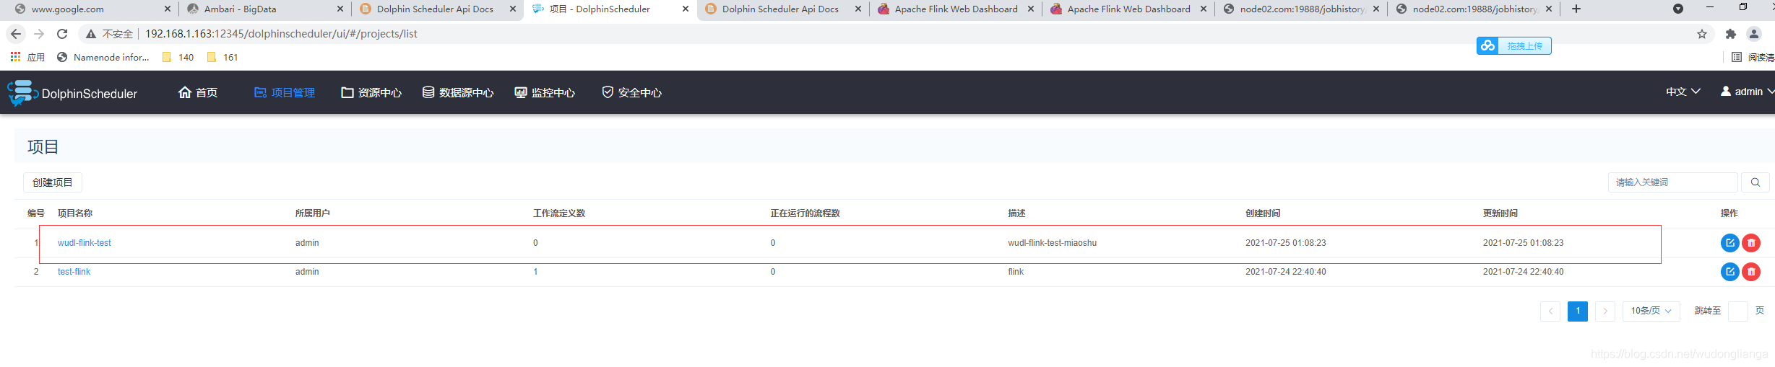Open 资源中心 resource center menu
The image size is (1775, 367).
tap(371, 92)
